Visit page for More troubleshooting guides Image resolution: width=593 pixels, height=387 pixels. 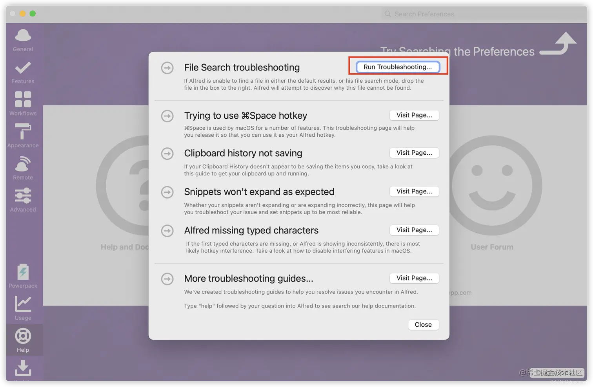414,278
